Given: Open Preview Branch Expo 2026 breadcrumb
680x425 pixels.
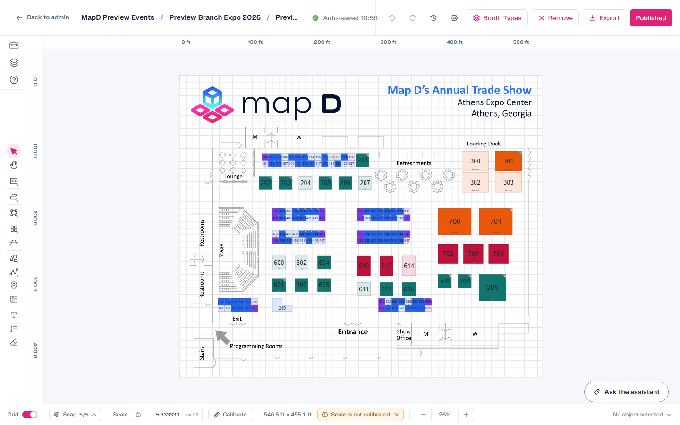Looking at the screenshot, I should 215,17.
